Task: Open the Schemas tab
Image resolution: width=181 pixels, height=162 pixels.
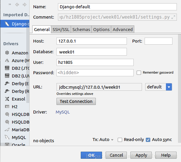Action: tap(81, 29)
